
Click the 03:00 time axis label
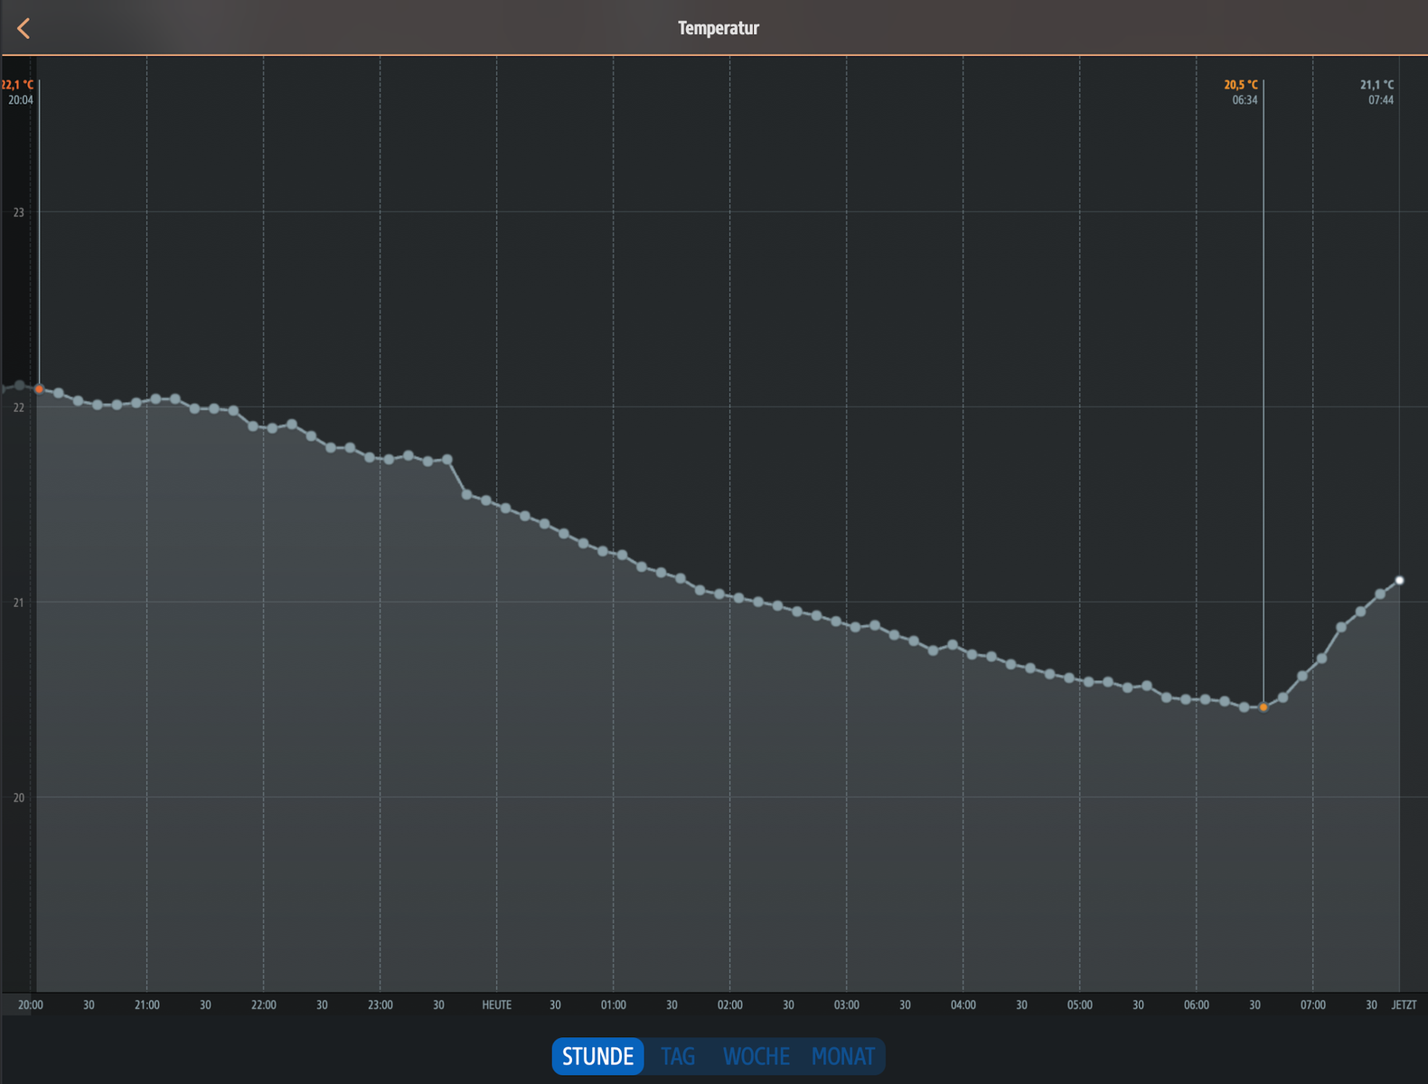tap(846, 1005)
